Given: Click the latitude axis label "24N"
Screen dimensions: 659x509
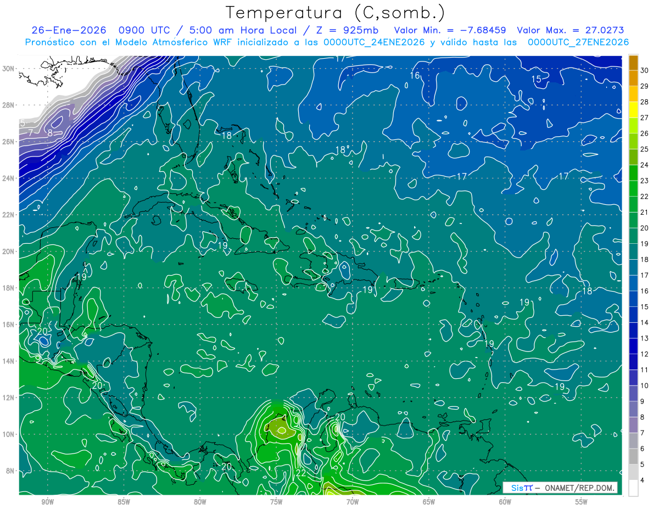Looking at the screenshot, I should tap(9, 178).
